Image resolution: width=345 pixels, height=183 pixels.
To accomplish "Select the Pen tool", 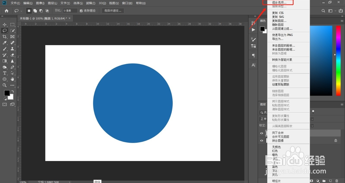I will pos(12,67).
